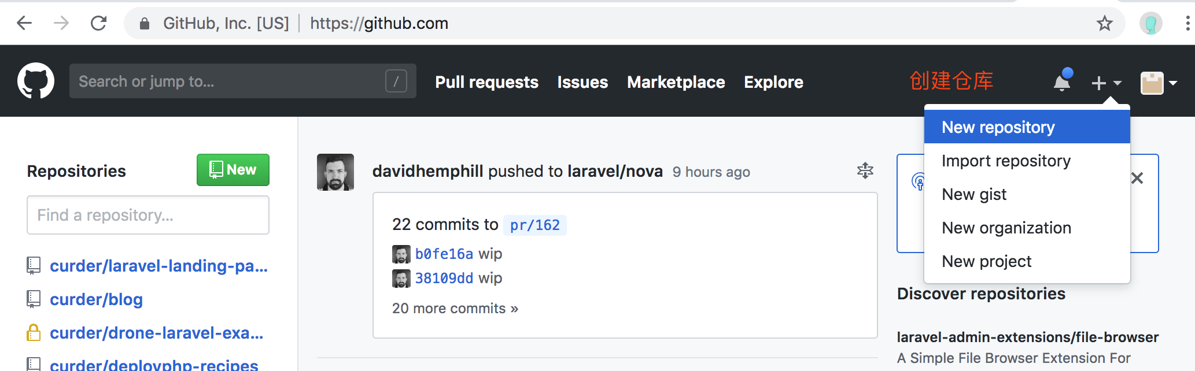The height and width of the screenshot is (371, 1195).
Task: Click the browser reload icon
Action: 99,23
